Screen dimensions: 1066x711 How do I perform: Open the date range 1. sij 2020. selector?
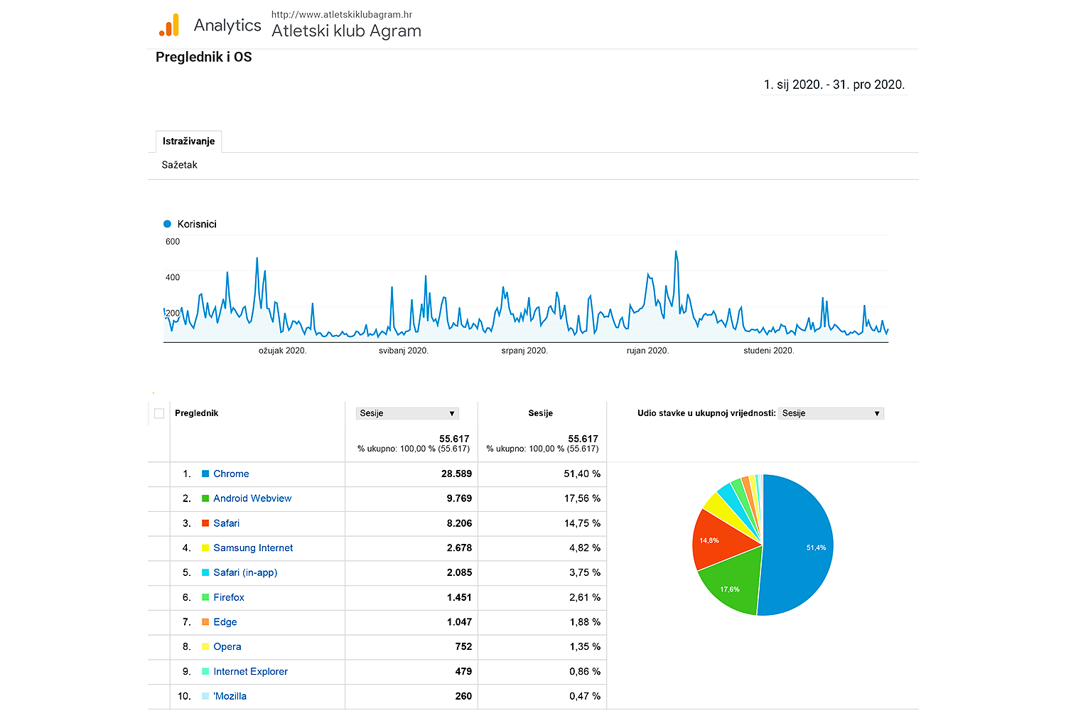(834, 85)
